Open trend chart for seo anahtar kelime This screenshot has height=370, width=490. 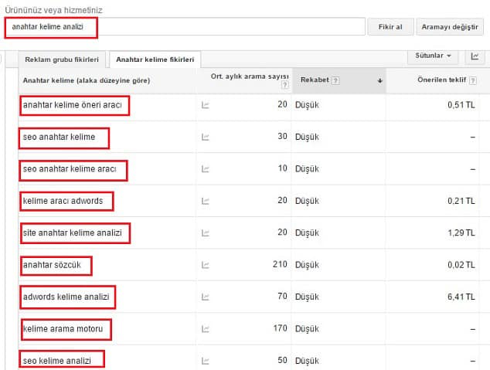[206, 137]
